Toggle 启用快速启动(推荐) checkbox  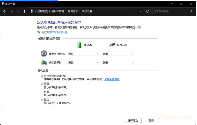(x=42, y=76)
